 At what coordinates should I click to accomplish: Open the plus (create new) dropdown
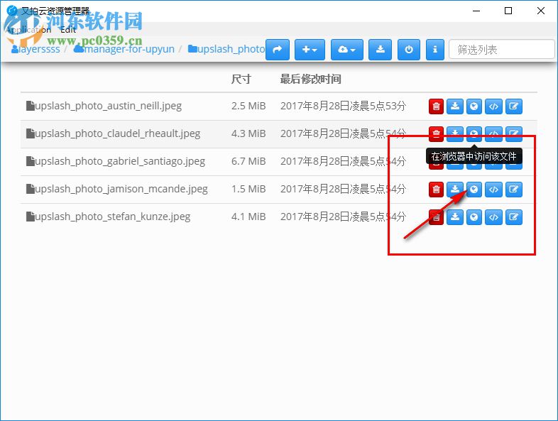click(310, 50)
